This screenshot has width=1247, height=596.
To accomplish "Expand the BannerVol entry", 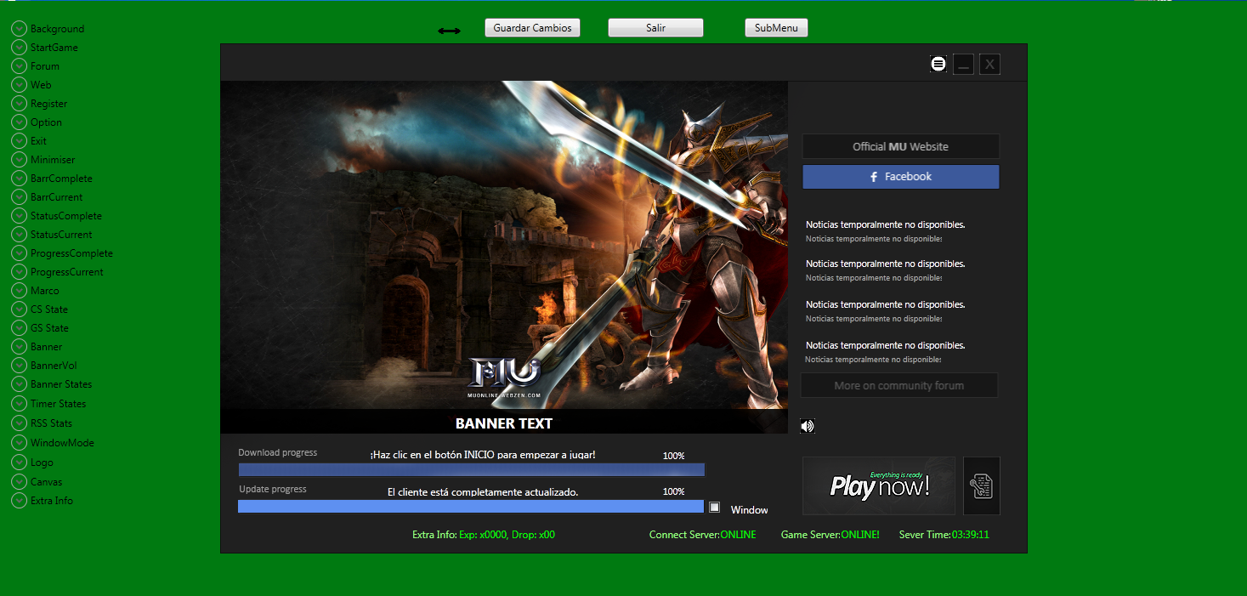I will tap(19, 365).
